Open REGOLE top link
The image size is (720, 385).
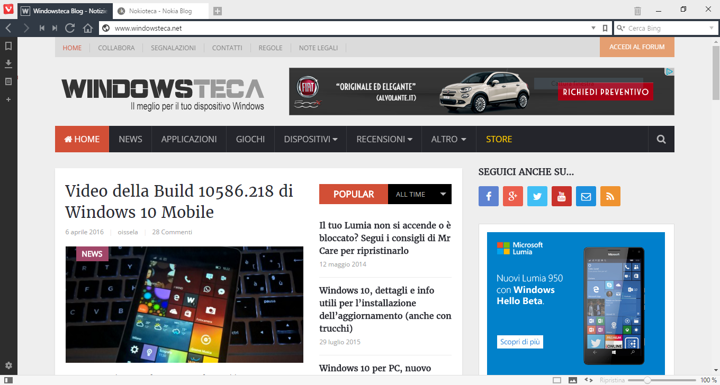[271, 48]
